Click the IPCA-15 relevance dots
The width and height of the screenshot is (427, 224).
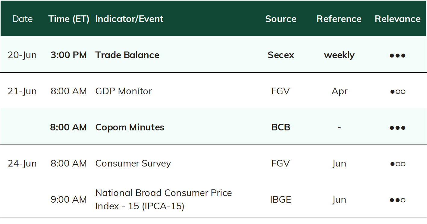point(397,200)
